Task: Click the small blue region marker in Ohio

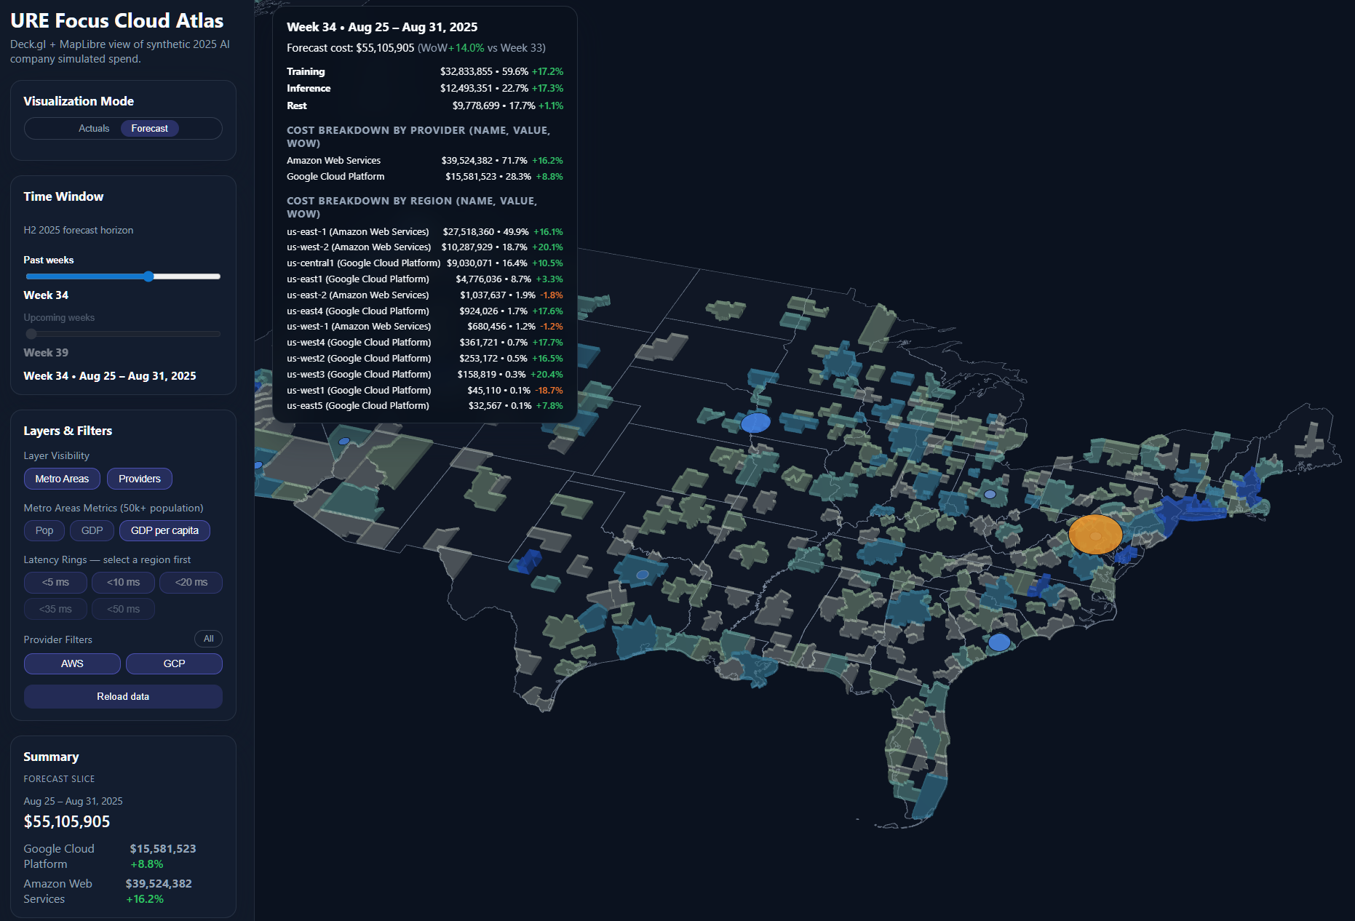Action: tap(990, 494)
